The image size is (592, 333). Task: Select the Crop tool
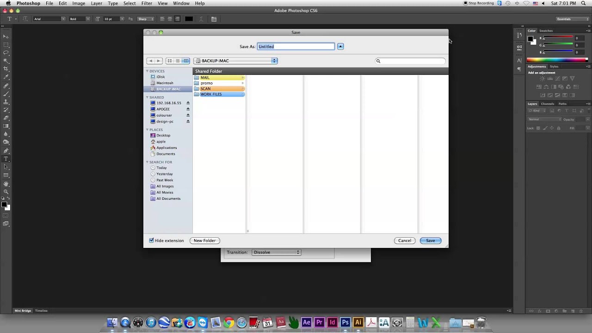6,69
